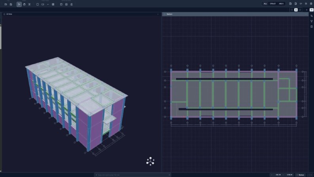Switch to the single-pane view layout
The image size is (314, 177).
tap(291, 10)
